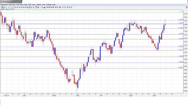Open the Studies menu
Screen dimensions: 188x105
39,4
